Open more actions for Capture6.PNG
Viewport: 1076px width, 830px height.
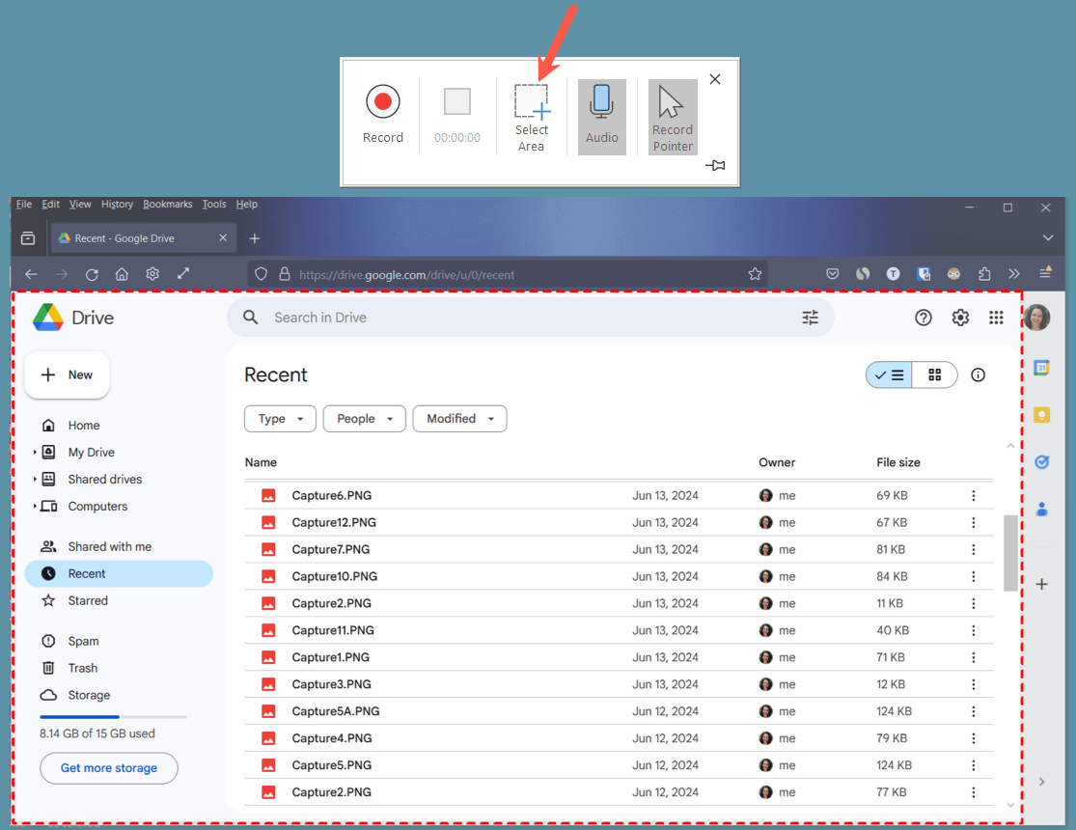pos(973,496)
